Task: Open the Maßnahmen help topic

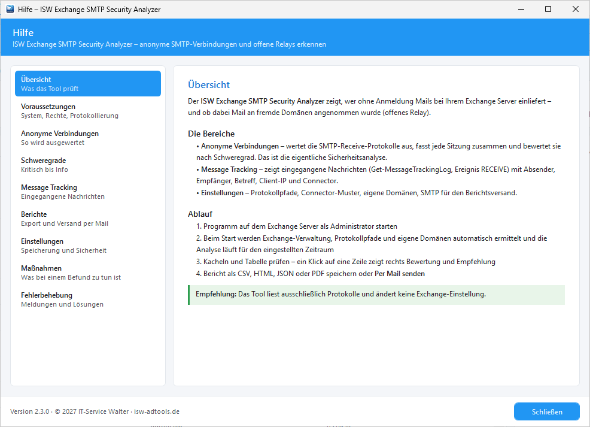Action: pos(88,272)
